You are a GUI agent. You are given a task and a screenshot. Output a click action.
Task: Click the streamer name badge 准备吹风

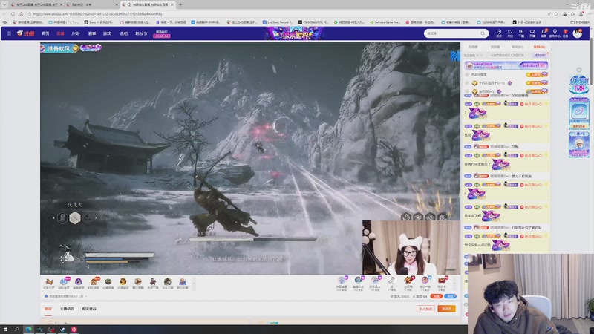tap(59, 48)
